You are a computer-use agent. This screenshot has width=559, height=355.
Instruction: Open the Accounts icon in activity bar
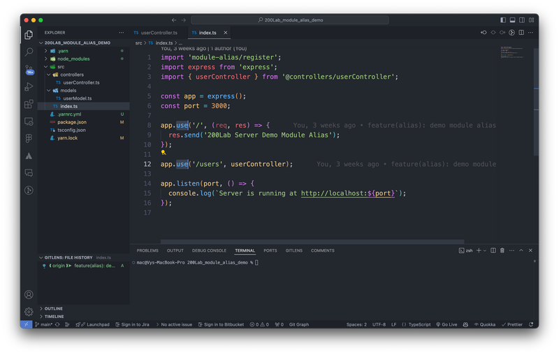pos(29,295)
